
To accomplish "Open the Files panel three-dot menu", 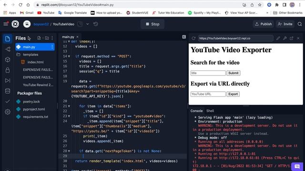I will coord(52,38).
